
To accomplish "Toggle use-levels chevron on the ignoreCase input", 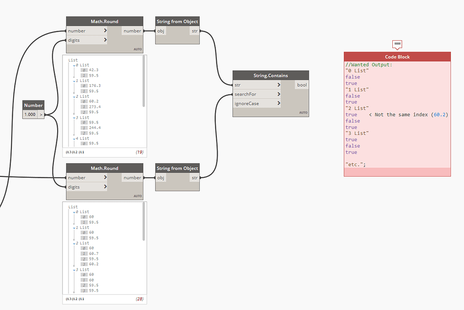I will 279,103.
